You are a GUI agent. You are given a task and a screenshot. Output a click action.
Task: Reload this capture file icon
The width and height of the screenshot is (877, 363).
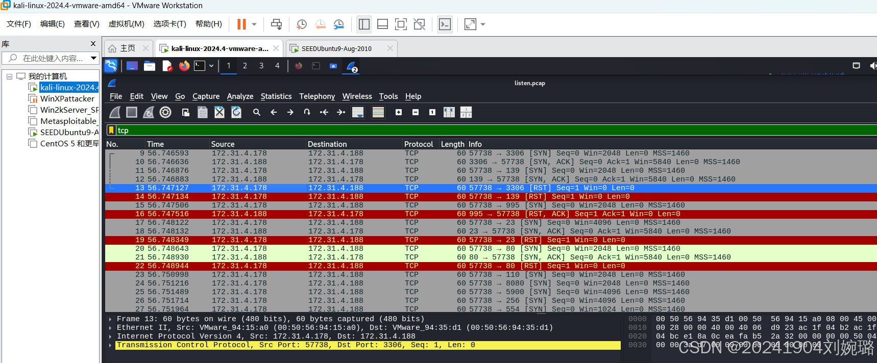(x=236, y=112)
